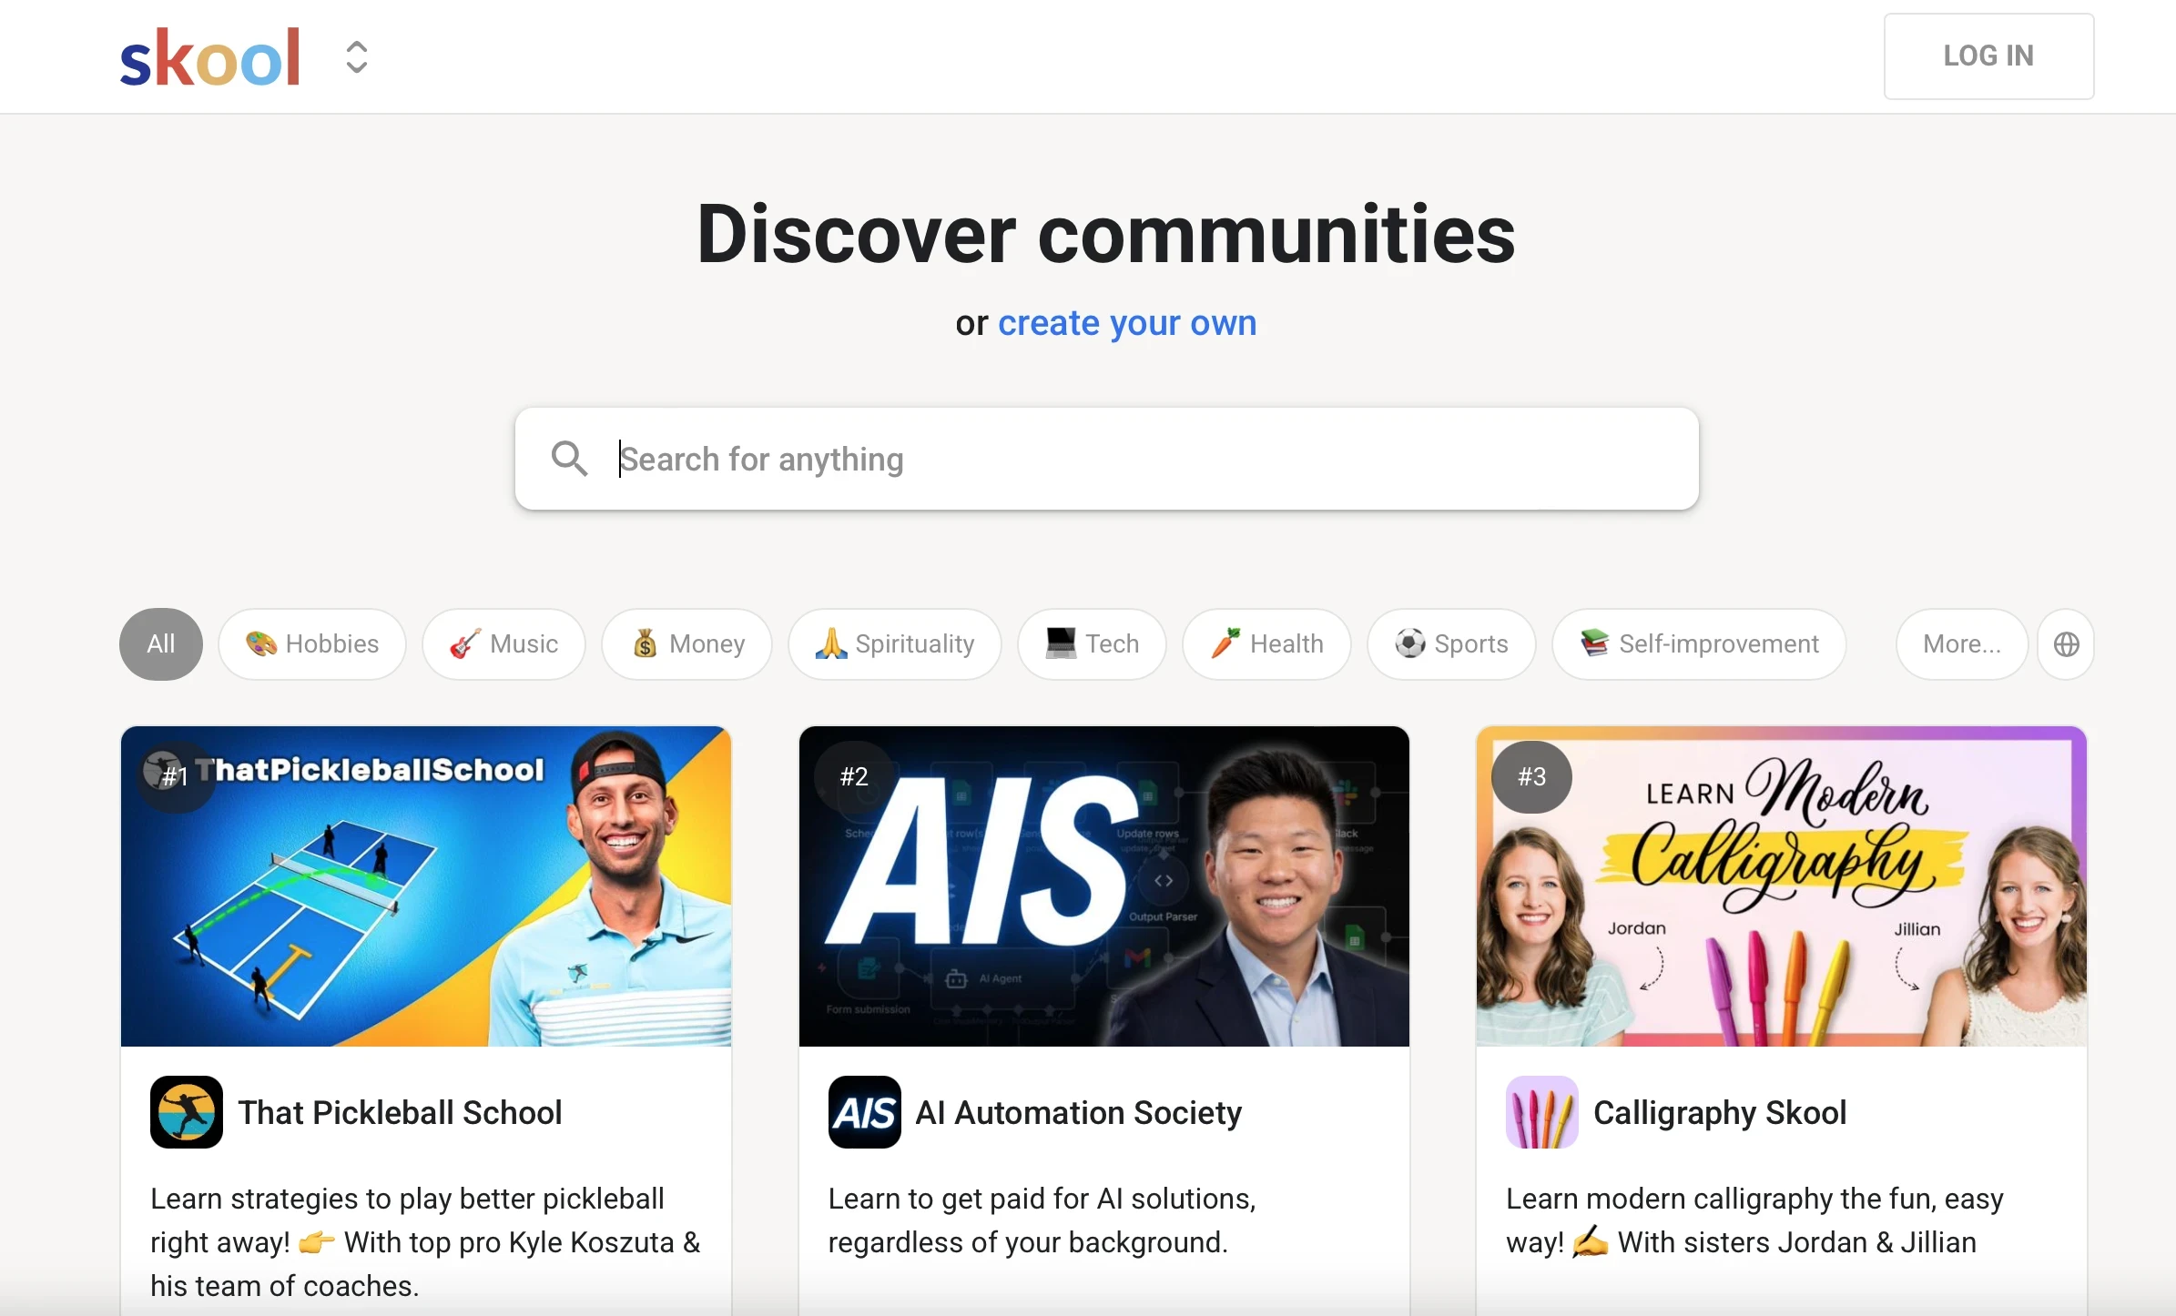Image resolution: width=2176 pixels, height=1316 pixels.
Task: Choose the Music category chip
Action: [503, 644]
